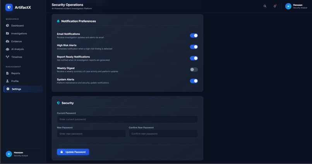
Task: Click the MANAGEMENT section label
Action: [x=13, y=67]
